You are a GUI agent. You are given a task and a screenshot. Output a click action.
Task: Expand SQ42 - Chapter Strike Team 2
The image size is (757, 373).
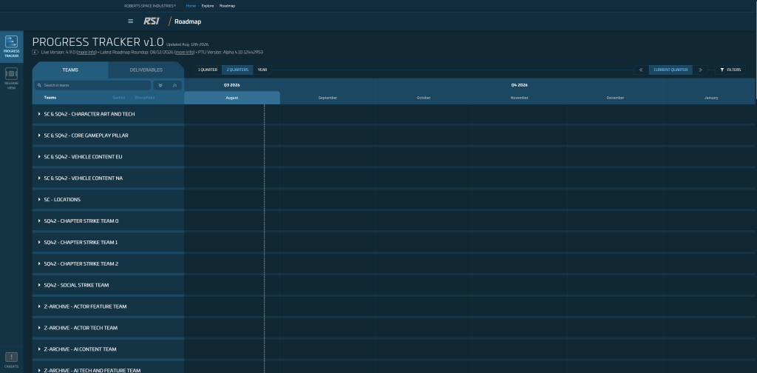tap(108, 263)
